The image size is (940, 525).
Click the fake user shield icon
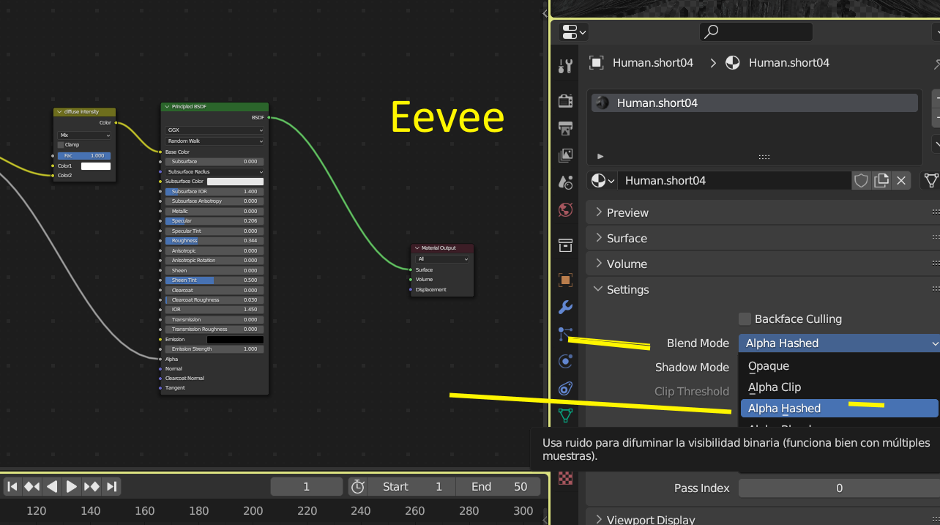[862, 180]
